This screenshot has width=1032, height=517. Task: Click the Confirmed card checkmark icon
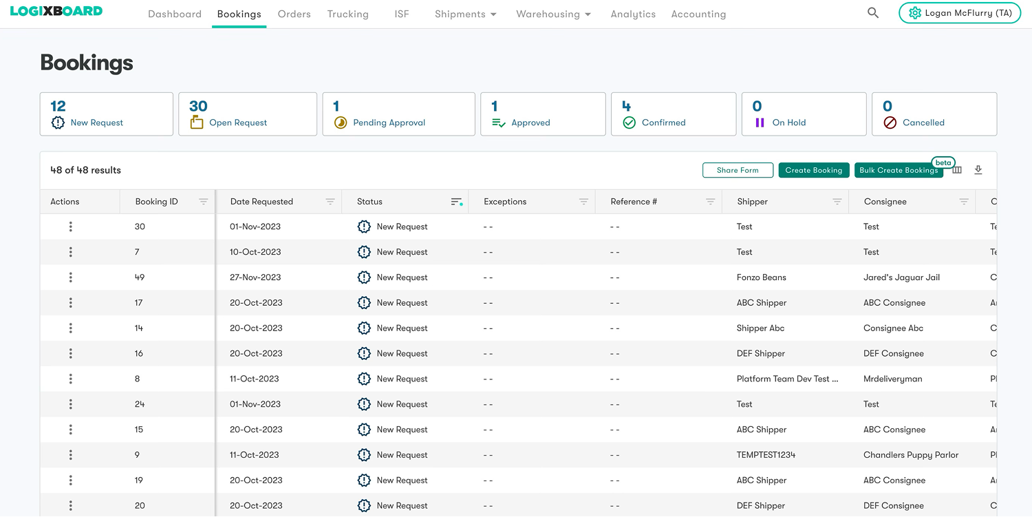[629, 123]
